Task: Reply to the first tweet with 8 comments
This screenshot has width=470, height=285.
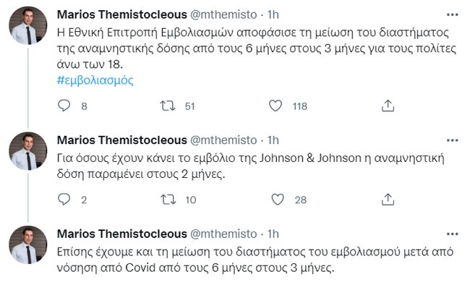Action: pyautogui.click(x=64, y=106)
